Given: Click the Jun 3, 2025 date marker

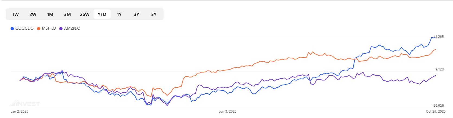Looking at the screenshot, I should click(228, 112).
